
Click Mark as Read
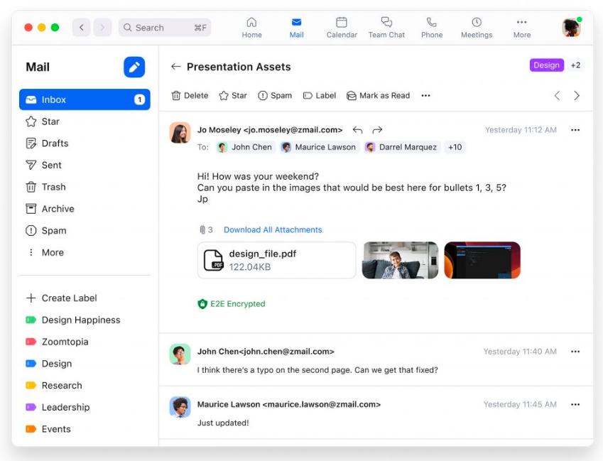[379, 95]
